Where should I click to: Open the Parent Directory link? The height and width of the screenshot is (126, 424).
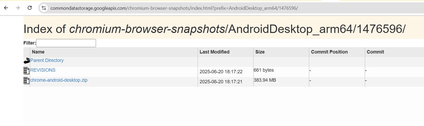[47, 60]
